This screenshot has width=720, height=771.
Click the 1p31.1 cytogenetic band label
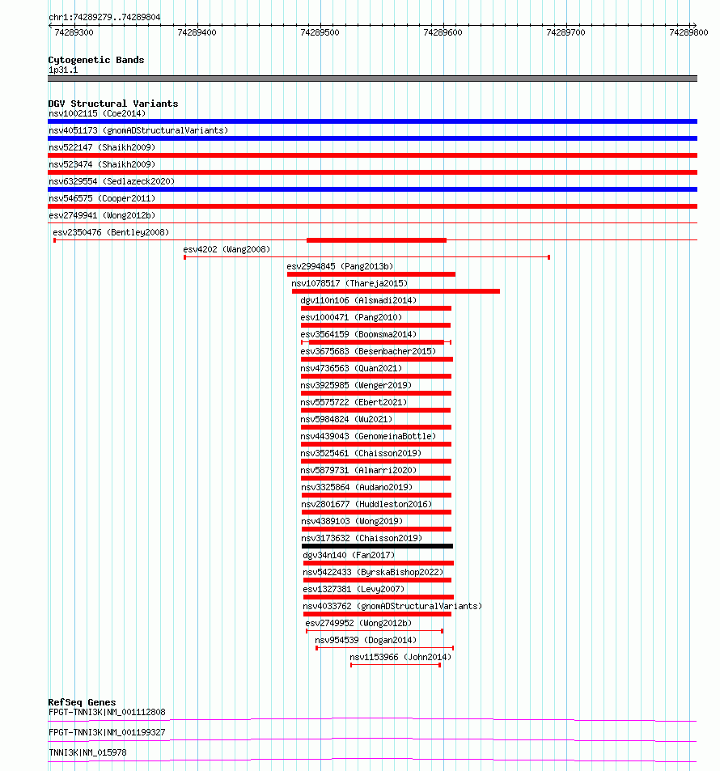63,70
